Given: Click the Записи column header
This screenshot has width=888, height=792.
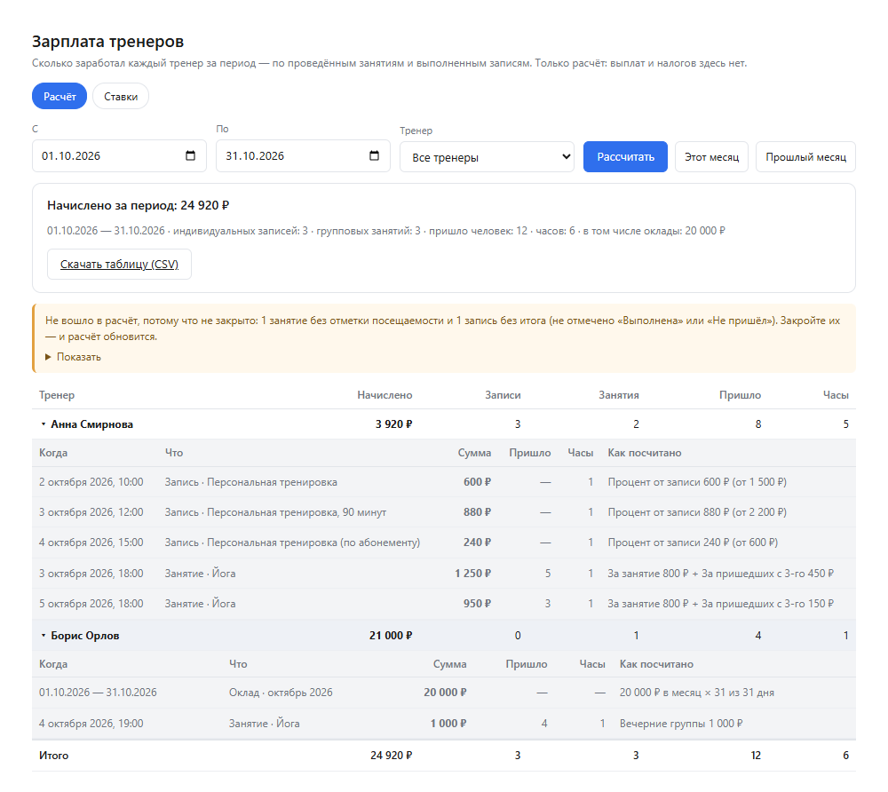Looking at the screenshot, I should tap(503, 395).
